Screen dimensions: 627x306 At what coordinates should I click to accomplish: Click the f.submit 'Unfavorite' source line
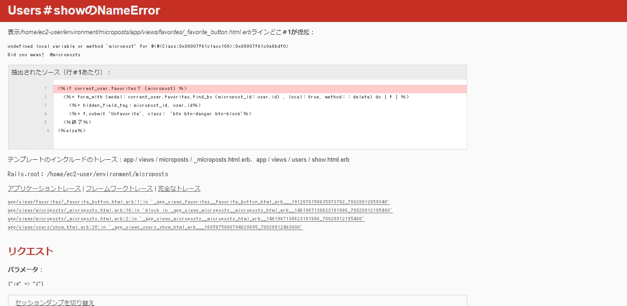coord(160,114)
